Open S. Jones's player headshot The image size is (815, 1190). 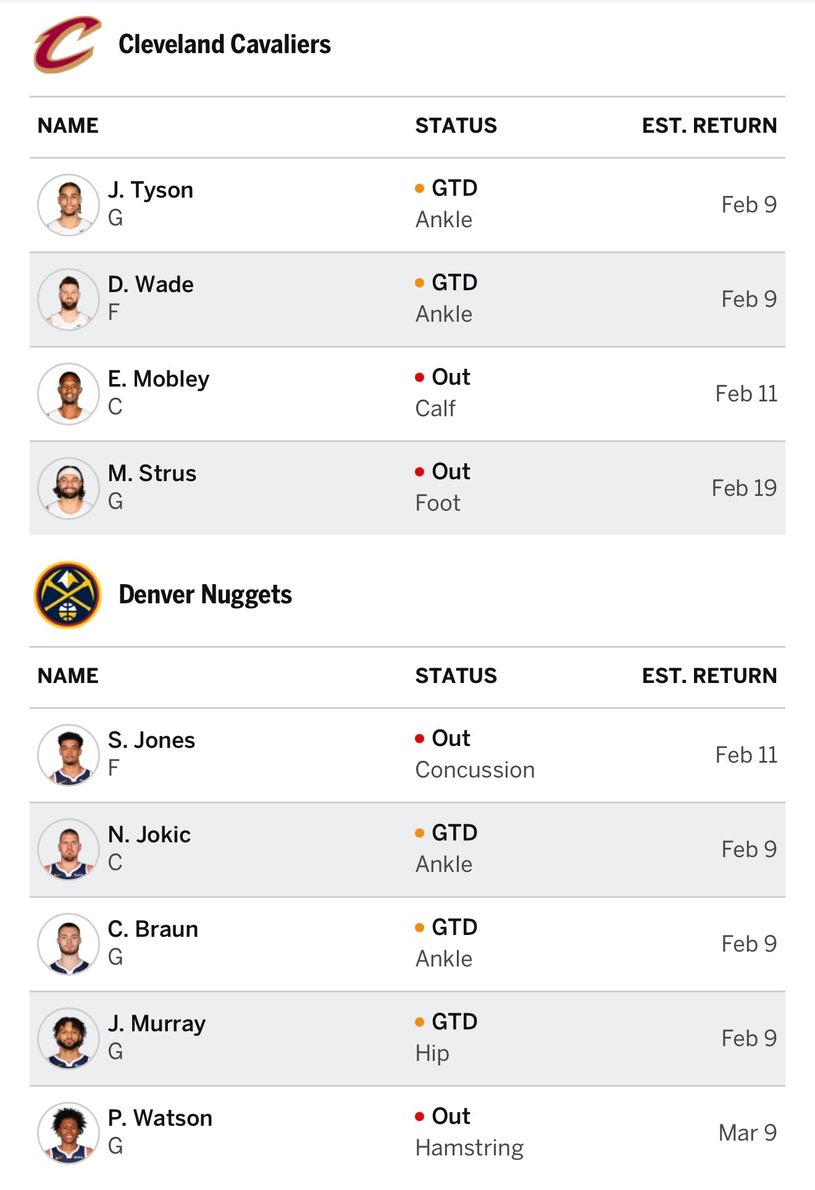pyautogui.click(x=69, y=755)
